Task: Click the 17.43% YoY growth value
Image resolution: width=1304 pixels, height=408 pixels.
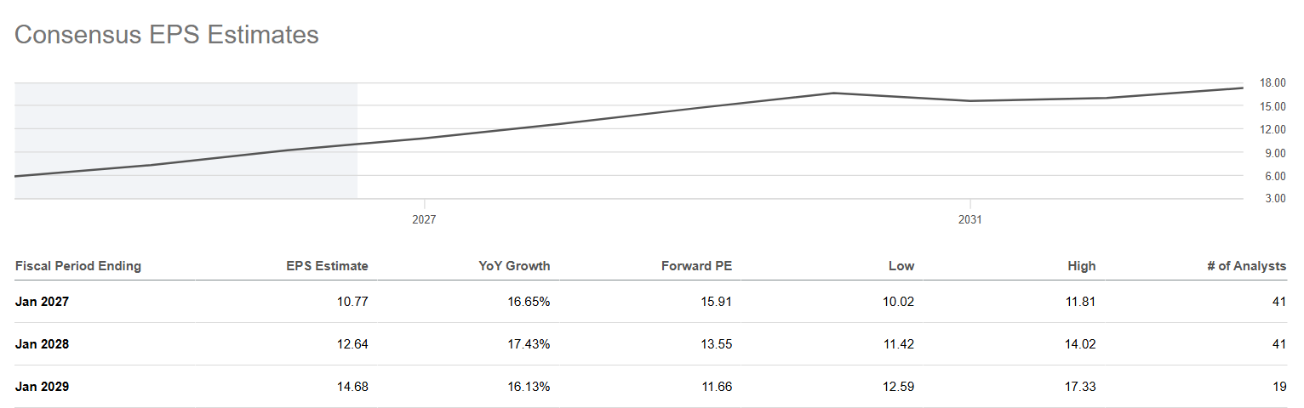Action: click(x=528, y=343)
